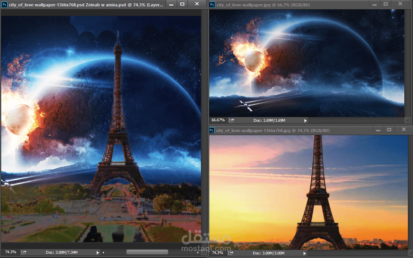This screenshot has height=258, width=413.
Task: Activate the city_of_love-wallpaper-1366x768.jpg @ 74.3% title bar
Action: [273, 130]
